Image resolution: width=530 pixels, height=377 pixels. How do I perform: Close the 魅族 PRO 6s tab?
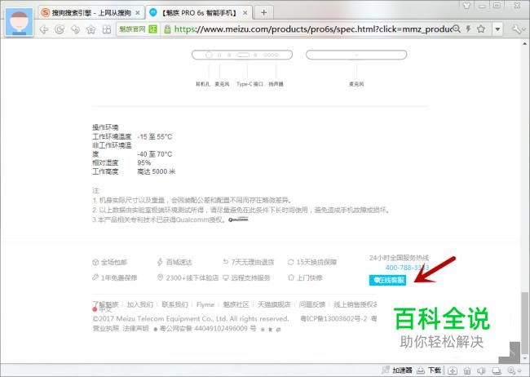(245, 13)
